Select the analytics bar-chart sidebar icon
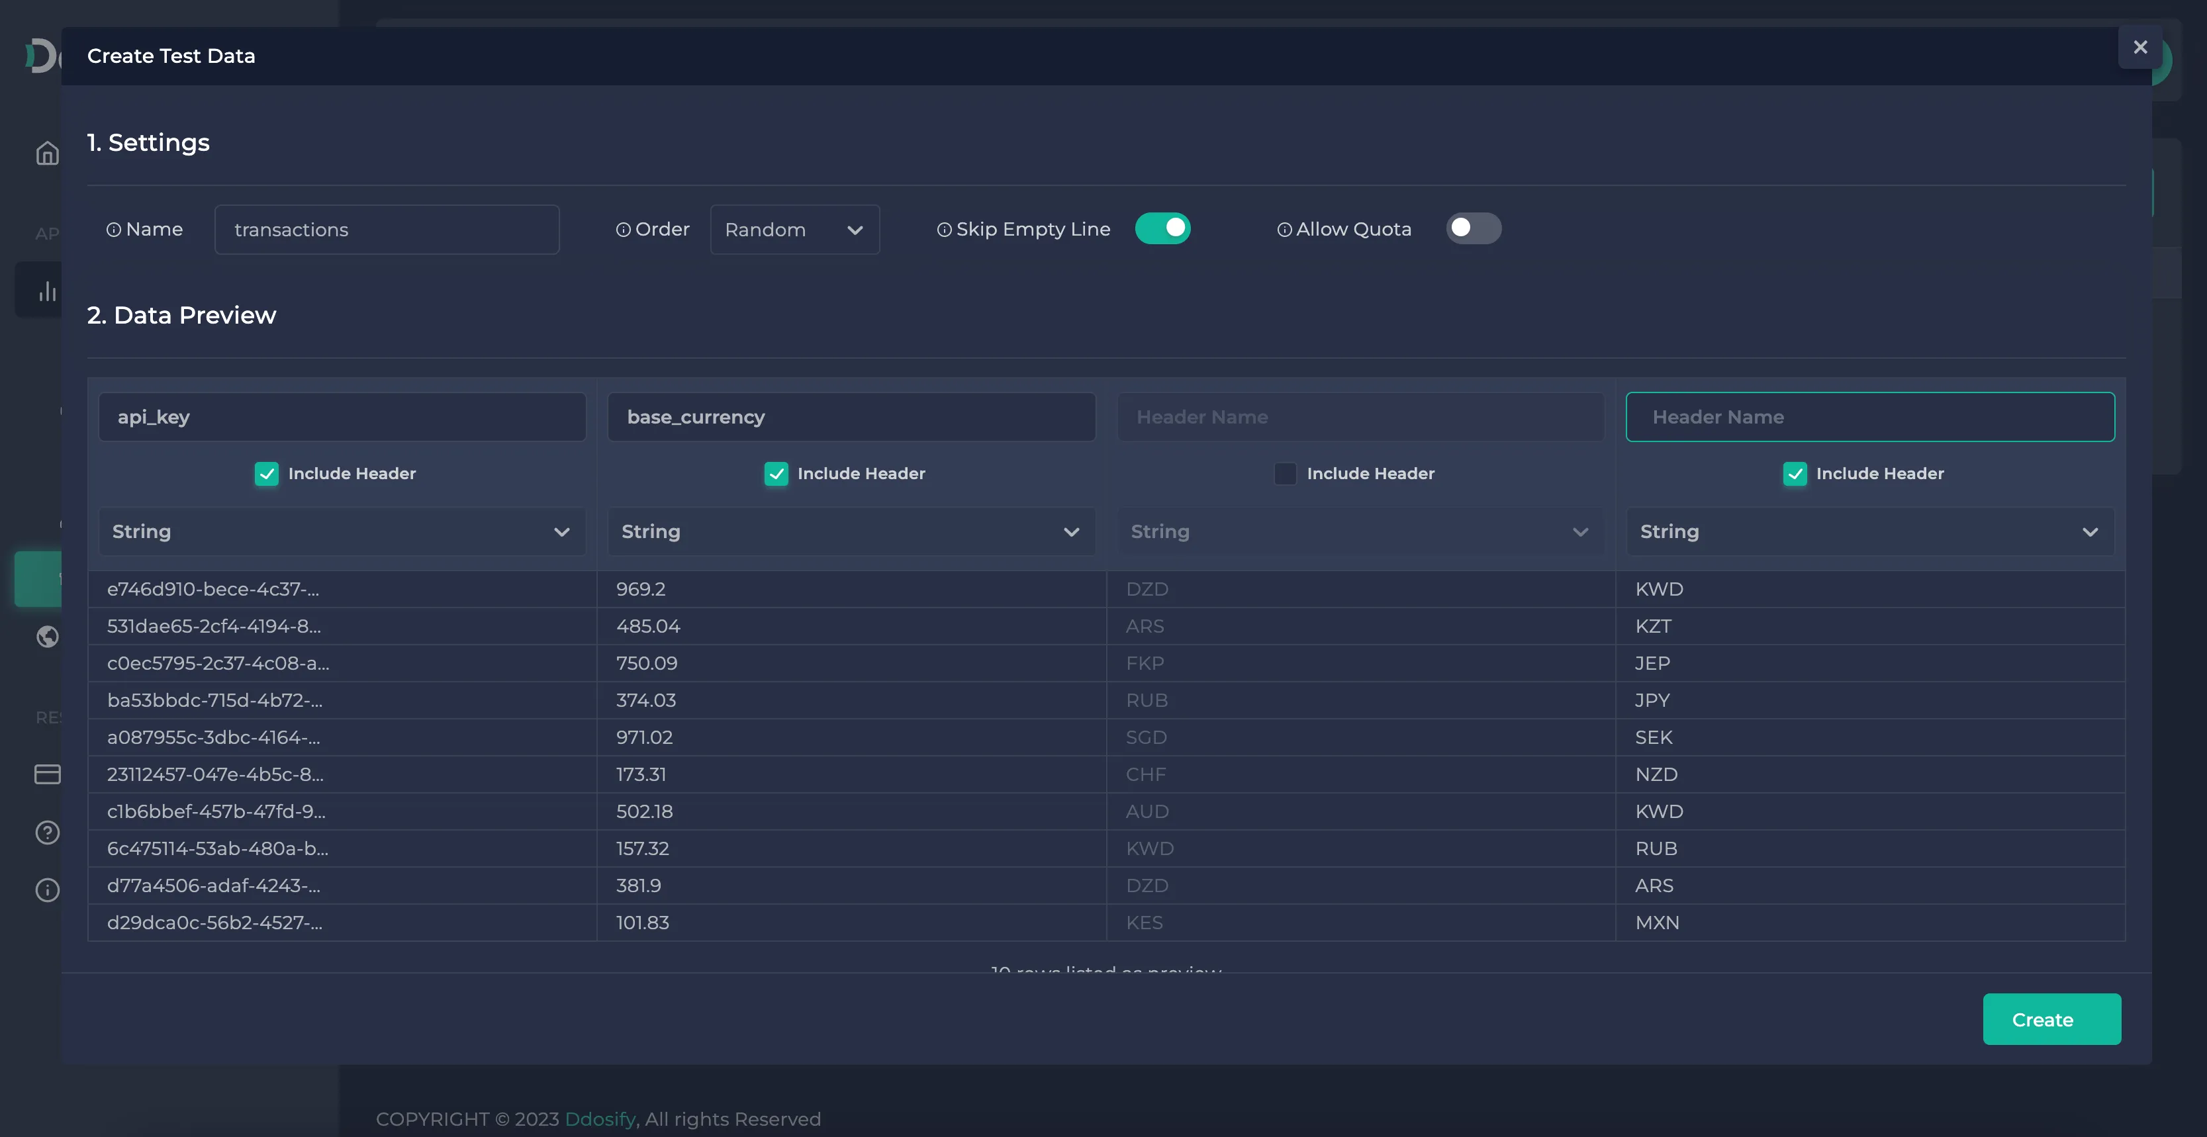This screenshot has width=2207, height=1137. 47,290
